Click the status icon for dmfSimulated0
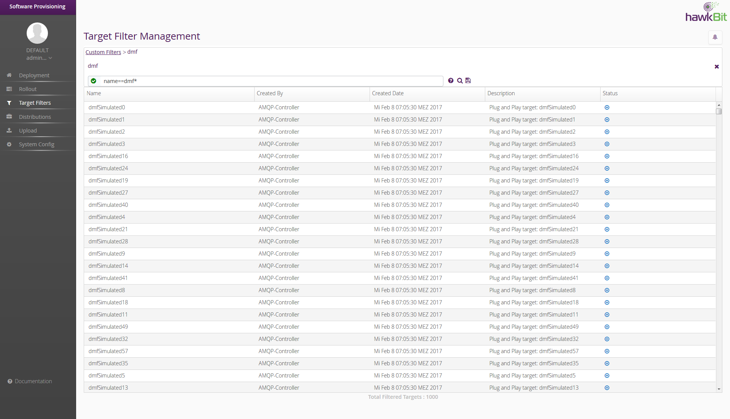 pos(607,108)
